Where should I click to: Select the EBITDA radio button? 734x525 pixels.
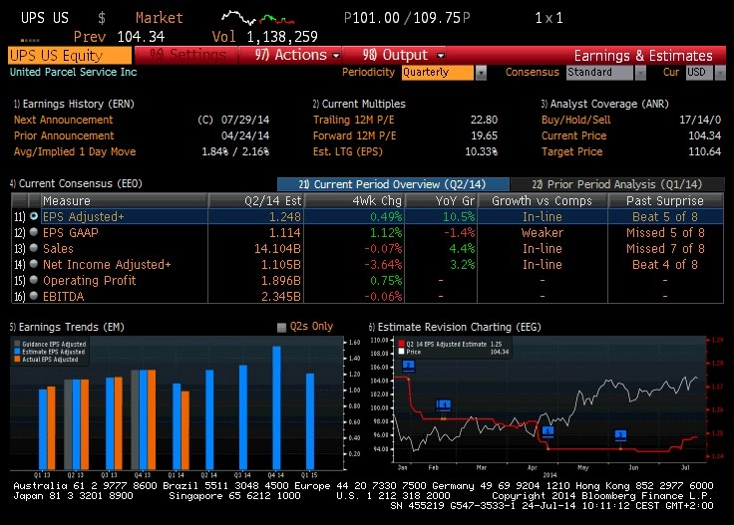tap(34, 296)
